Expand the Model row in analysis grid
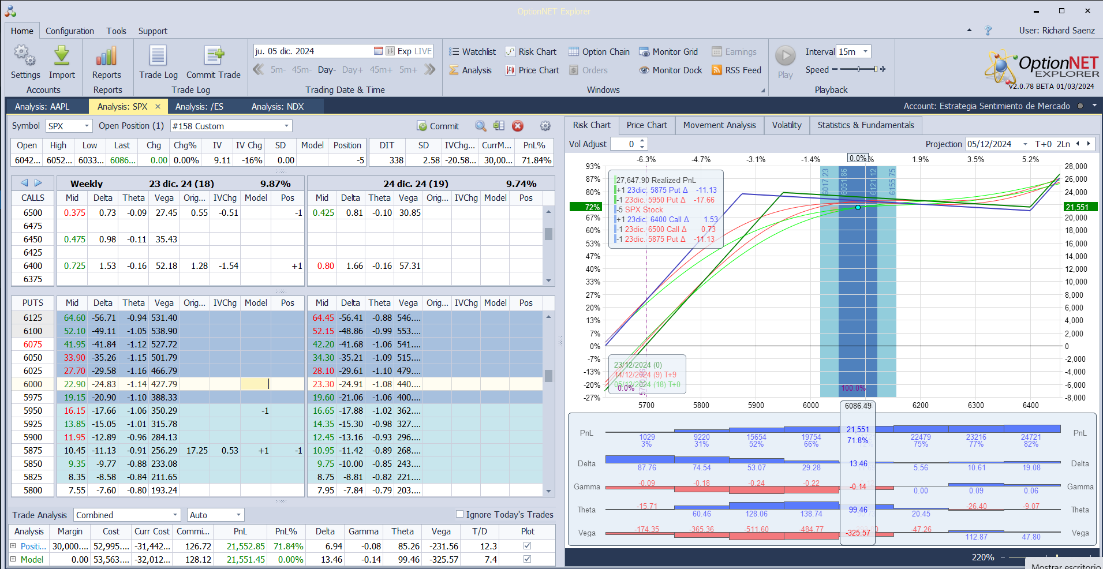1103x569 pixels. (13, 559)
